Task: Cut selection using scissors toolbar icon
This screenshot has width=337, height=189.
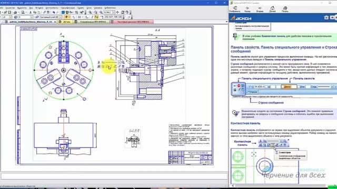Action: 31,12
